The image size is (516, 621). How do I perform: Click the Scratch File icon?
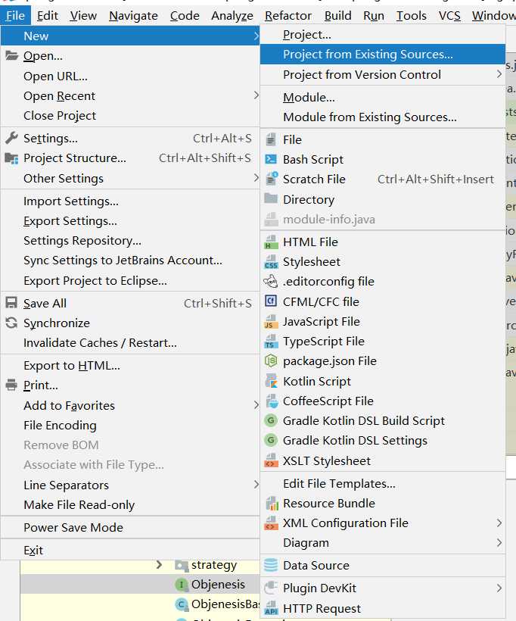click(x=271, y=179)
